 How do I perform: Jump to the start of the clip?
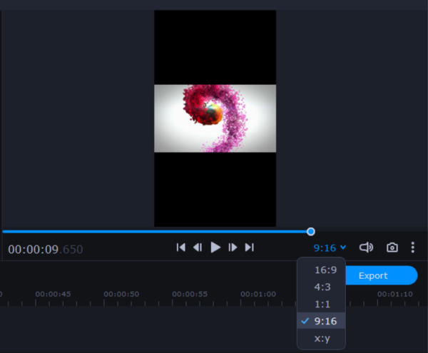coord(181,247)
